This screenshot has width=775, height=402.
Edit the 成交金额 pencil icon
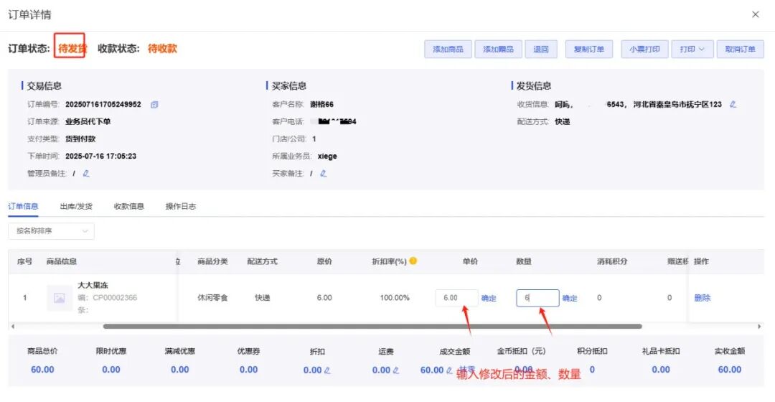(448, 370)
